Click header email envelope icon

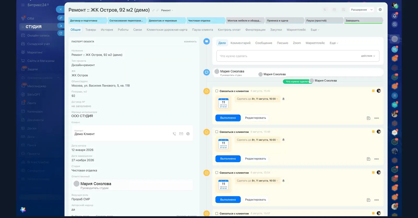point(334,10)
